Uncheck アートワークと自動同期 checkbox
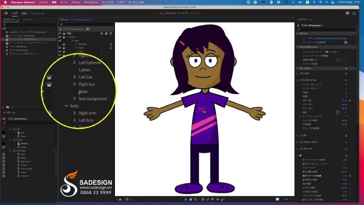The height and width of the screenshot is (205, 364). (346, 42)
